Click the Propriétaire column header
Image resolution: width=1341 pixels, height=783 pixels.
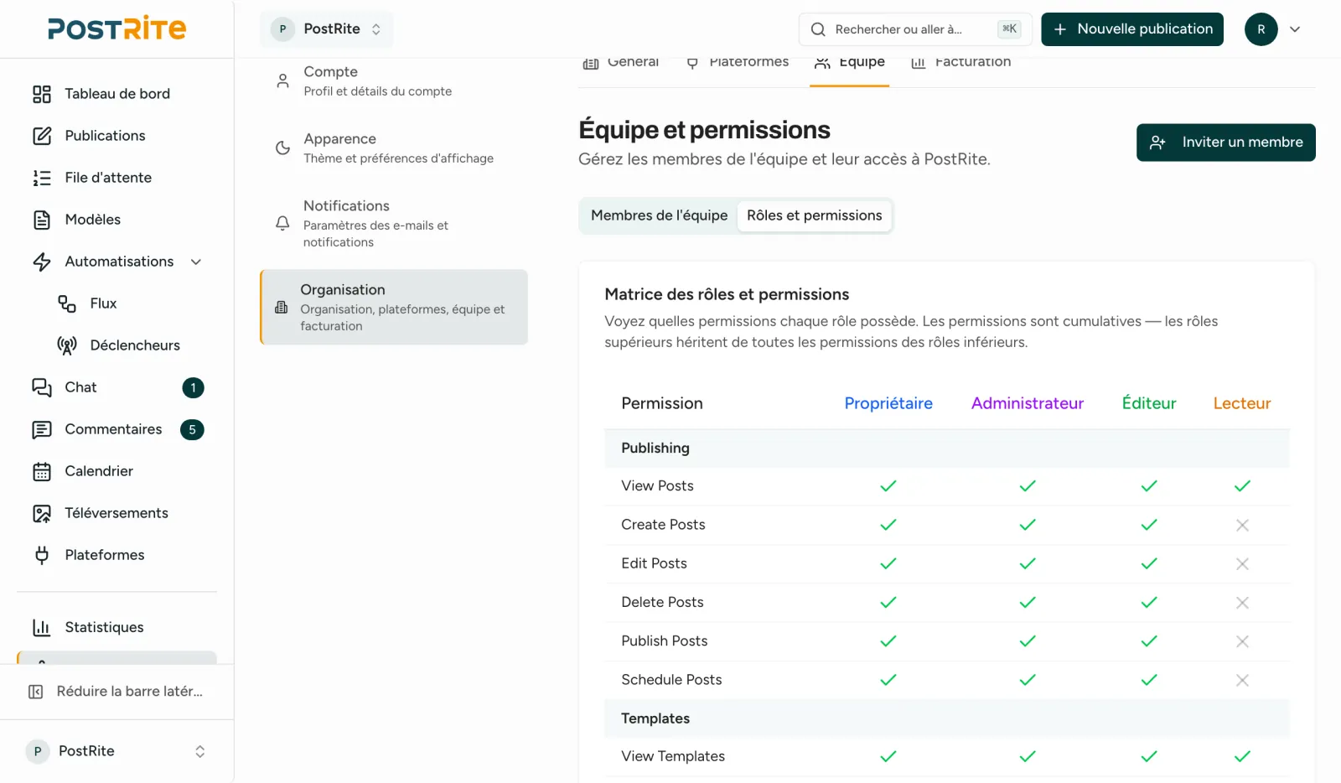(888, 403)
